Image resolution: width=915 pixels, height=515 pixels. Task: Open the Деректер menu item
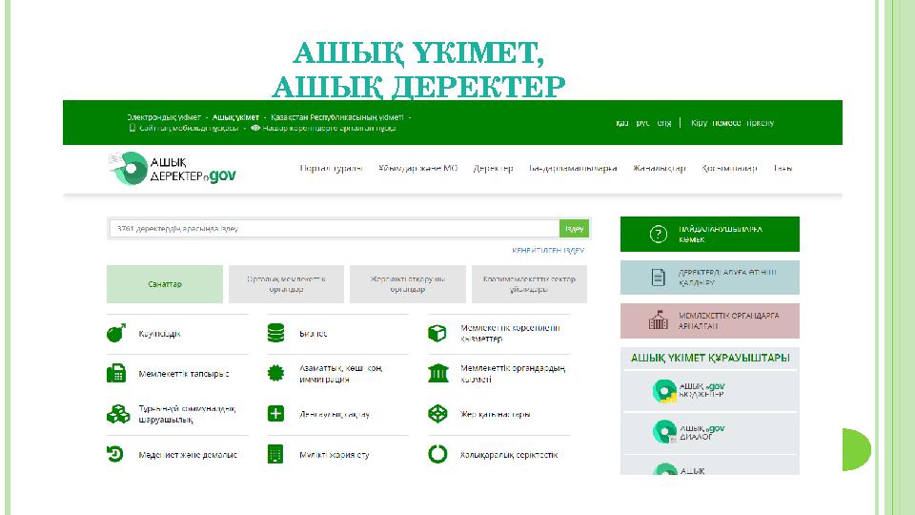coord(493,168)
